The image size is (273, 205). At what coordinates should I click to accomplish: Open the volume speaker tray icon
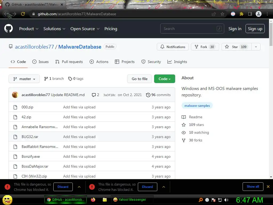click(x=226, y=200)
